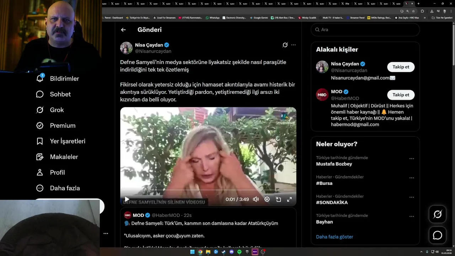Viewport: 455px width, 256px height.
Task: Open Ana Sayfa HBO Max bookmark
Action: 407,18
